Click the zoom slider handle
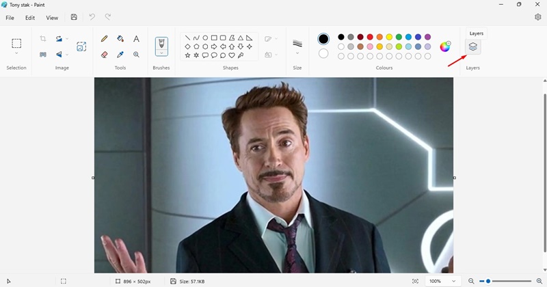Screen dimensions: 547x287 coord(488,281)
